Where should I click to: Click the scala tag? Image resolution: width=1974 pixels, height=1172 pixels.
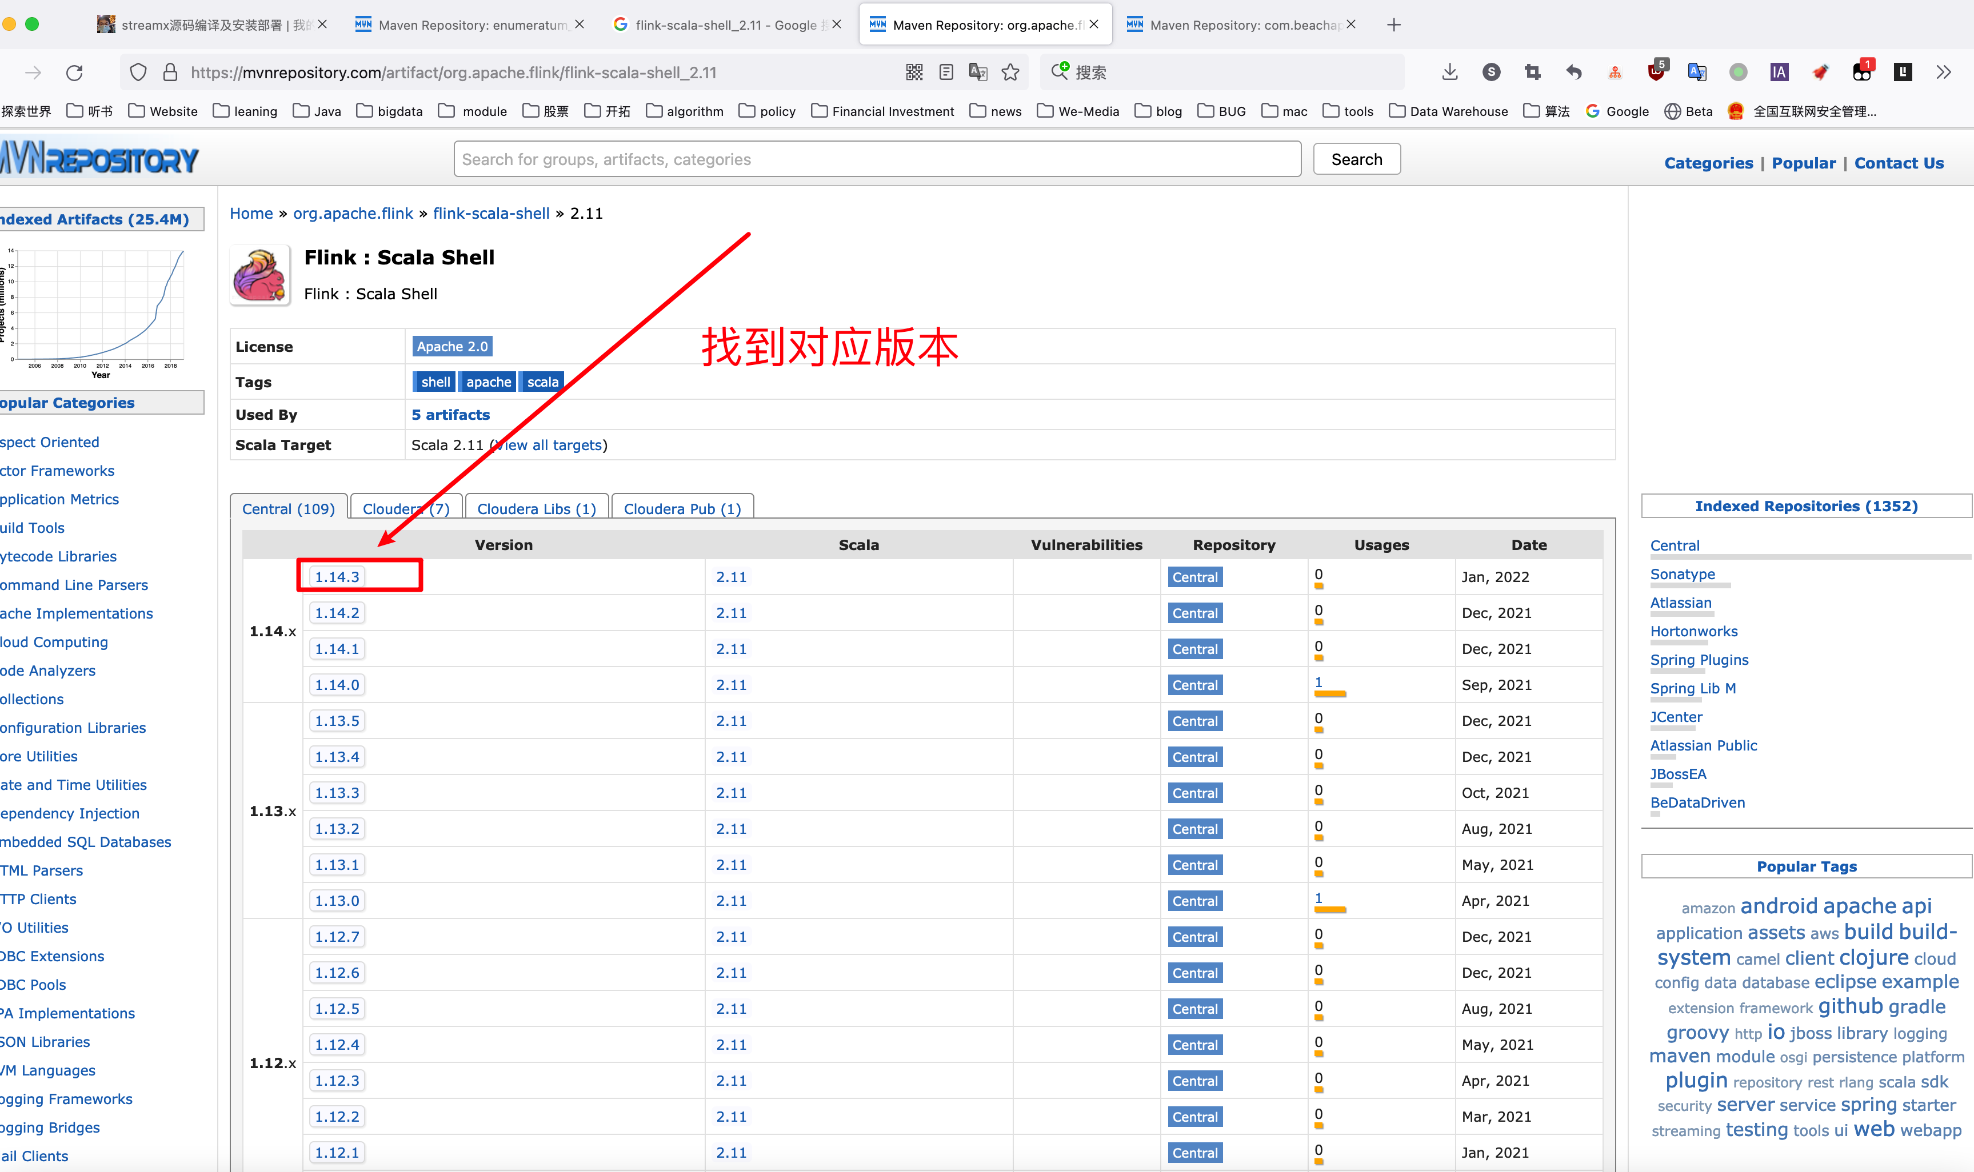542,382
